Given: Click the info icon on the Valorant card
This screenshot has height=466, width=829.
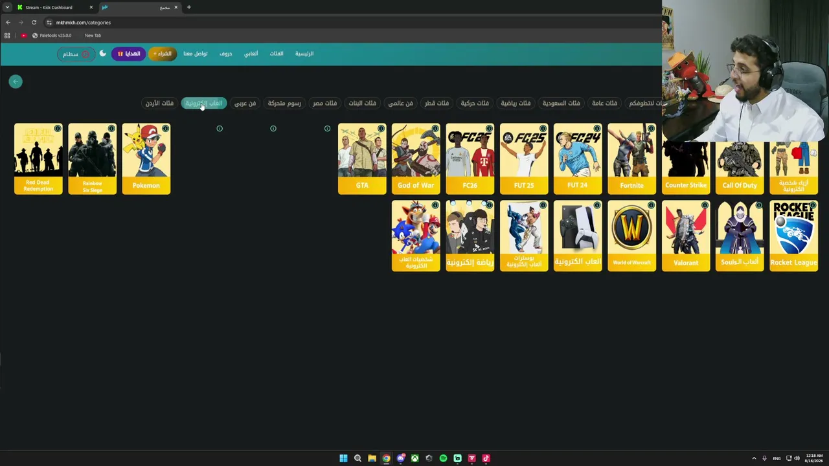Looking at the screenshot, I should click(x=705, y=205).
